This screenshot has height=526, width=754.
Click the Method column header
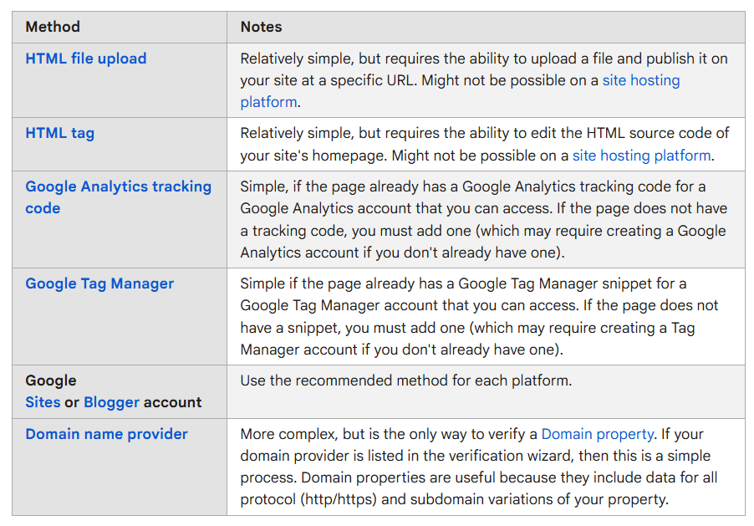(x=53, y=27)
